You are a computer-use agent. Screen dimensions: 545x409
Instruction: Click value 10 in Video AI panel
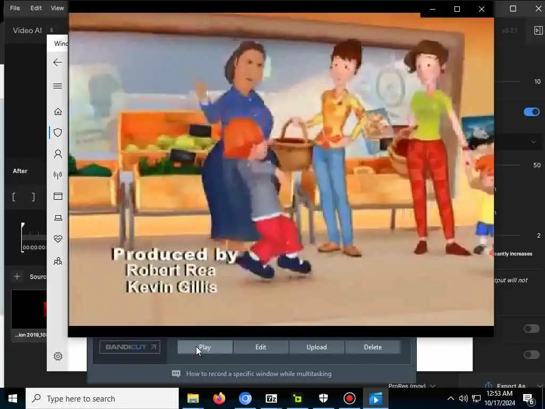point(537,81)
